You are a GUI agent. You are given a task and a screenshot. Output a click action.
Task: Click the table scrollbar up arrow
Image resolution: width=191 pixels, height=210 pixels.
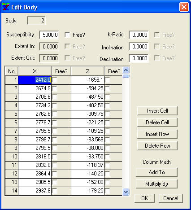126,70
